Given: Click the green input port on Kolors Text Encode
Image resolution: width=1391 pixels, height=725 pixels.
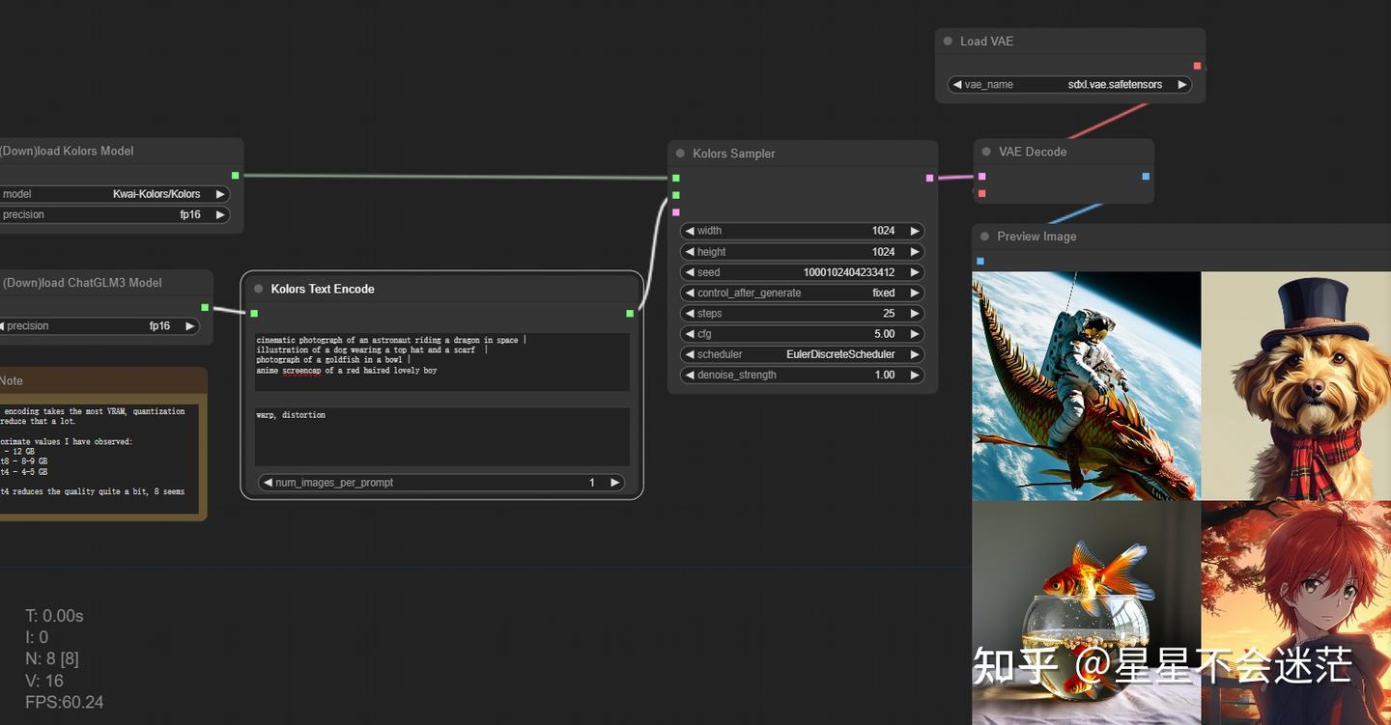Looking at the screenshot, I should point(254,313).
